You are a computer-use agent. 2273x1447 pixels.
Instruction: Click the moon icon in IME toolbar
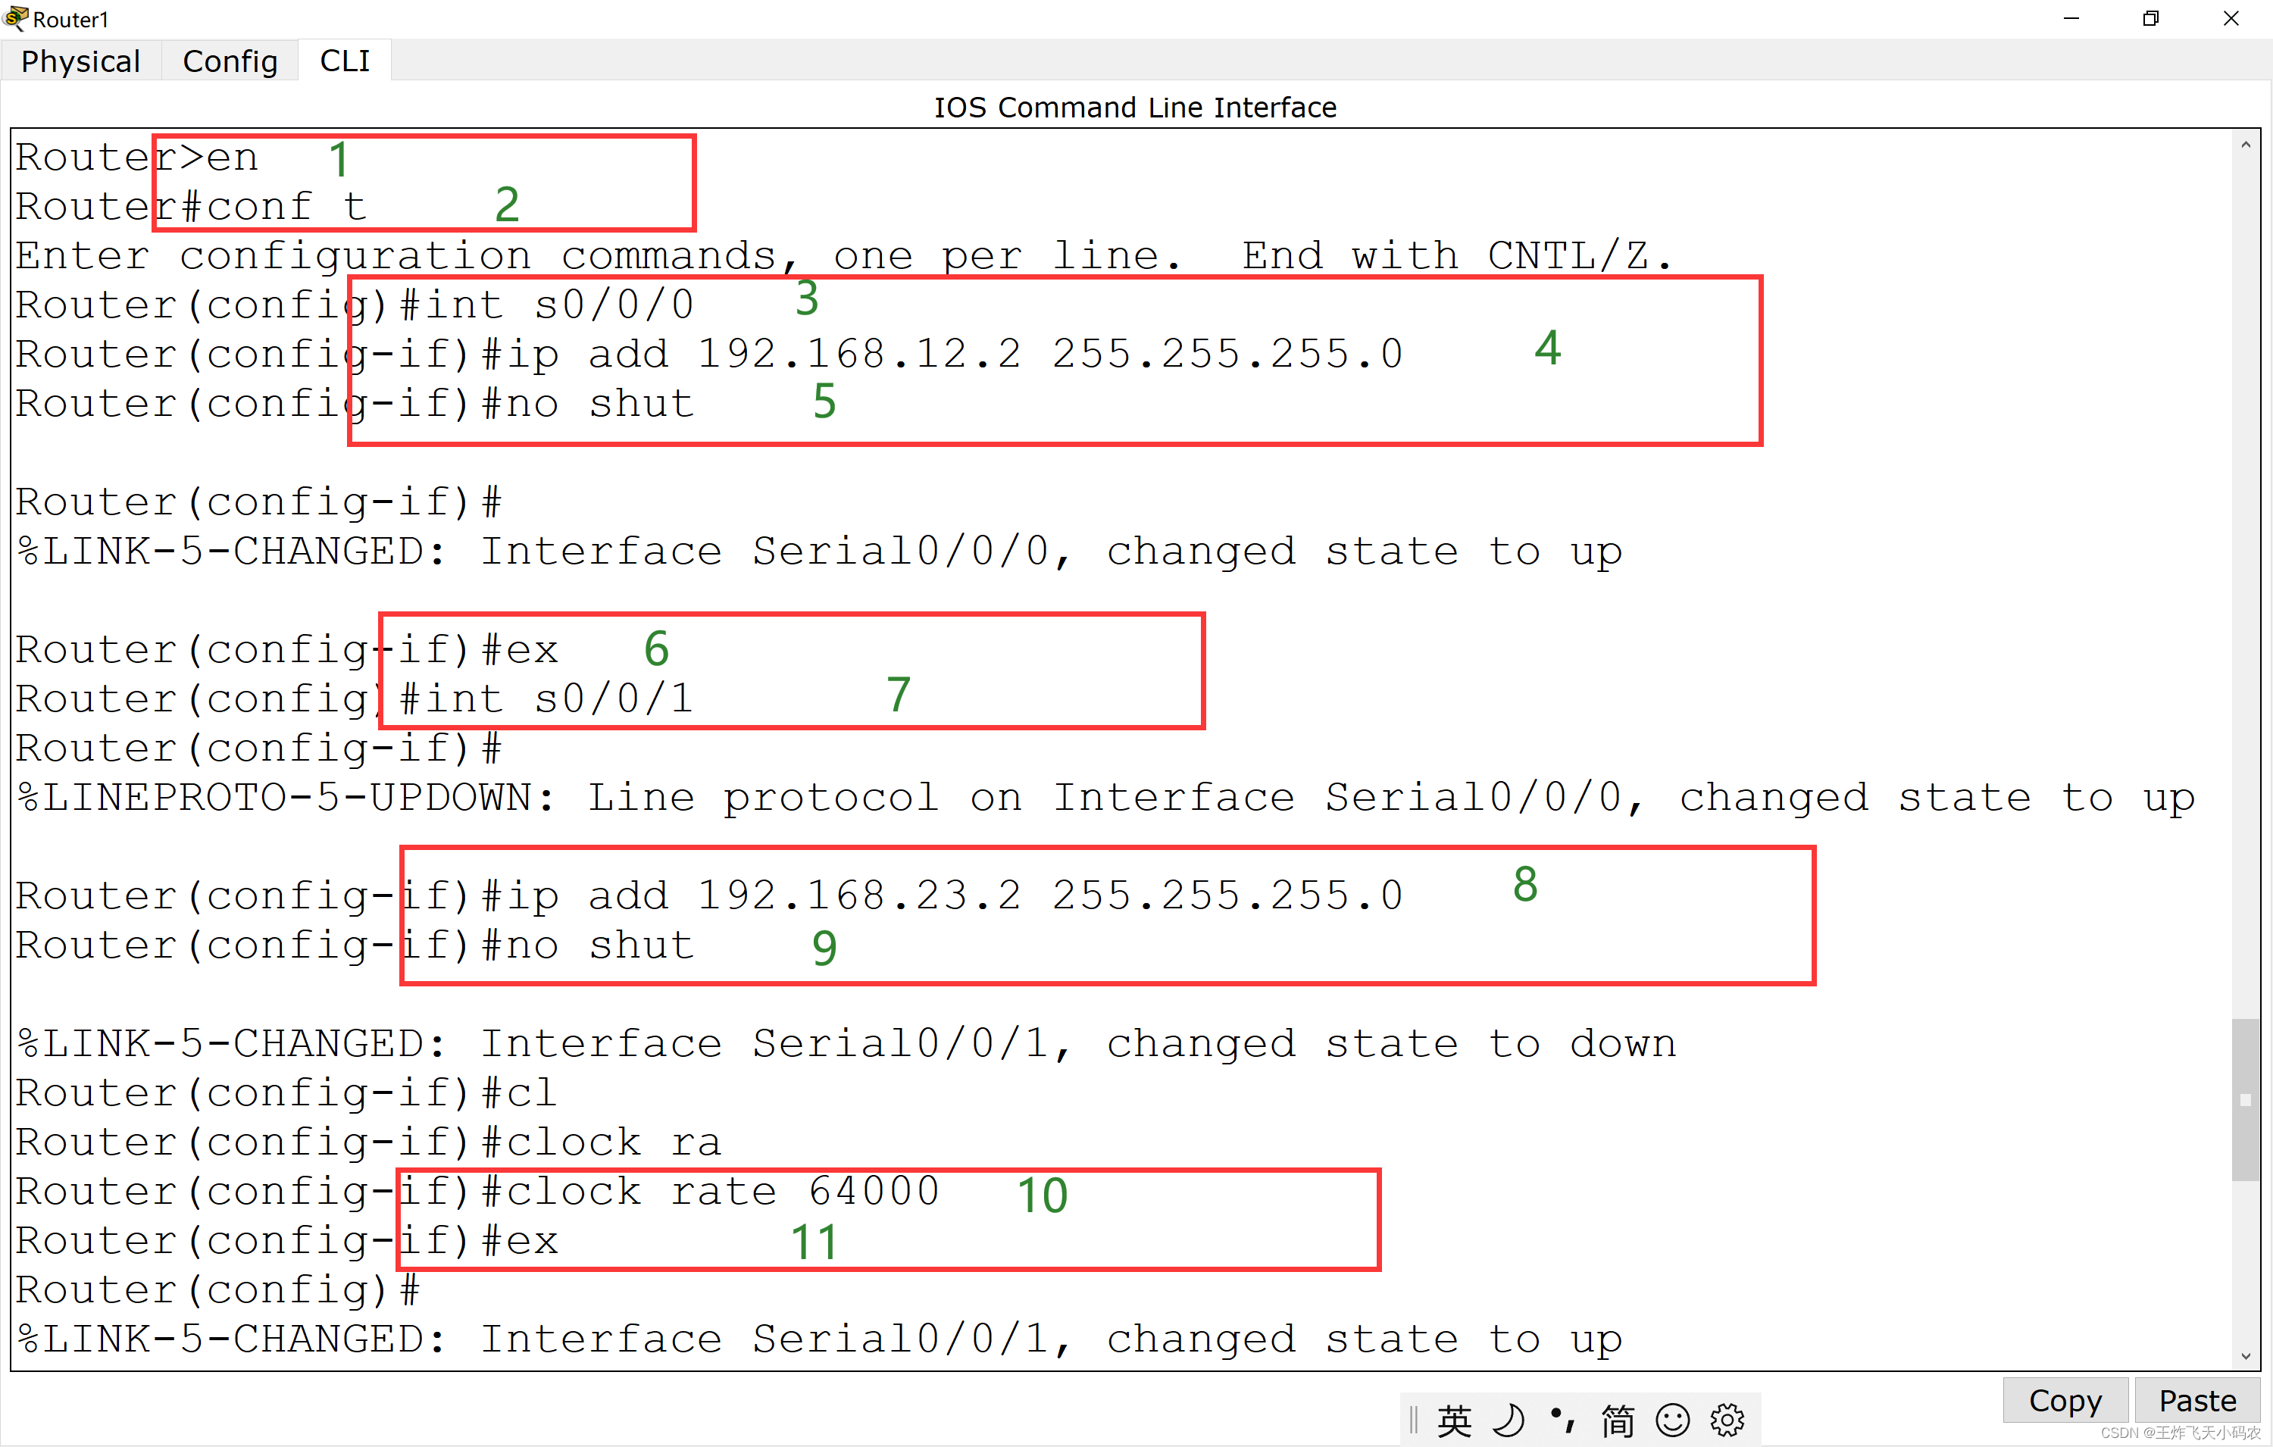pos(1509,1420)
